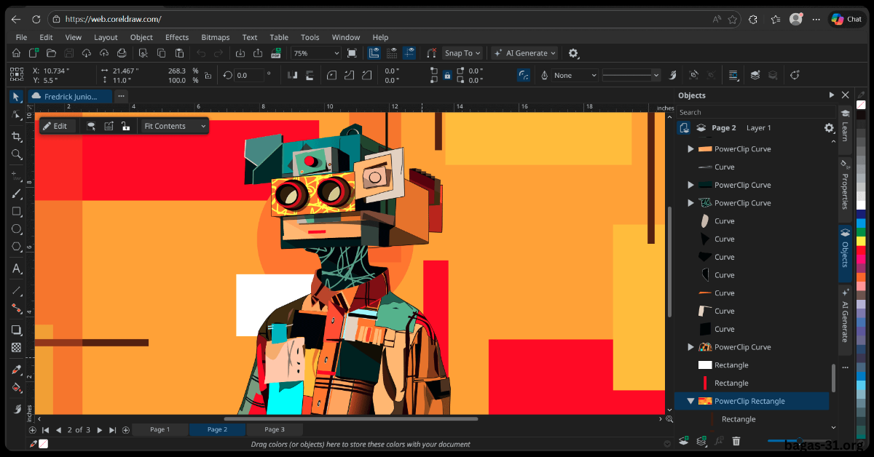Toggle snapping off magnet icon
This screenshot has width=874, height=457.
(431, 53)
